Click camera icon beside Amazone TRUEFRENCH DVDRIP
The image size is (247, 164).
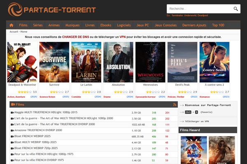[12, 130]
